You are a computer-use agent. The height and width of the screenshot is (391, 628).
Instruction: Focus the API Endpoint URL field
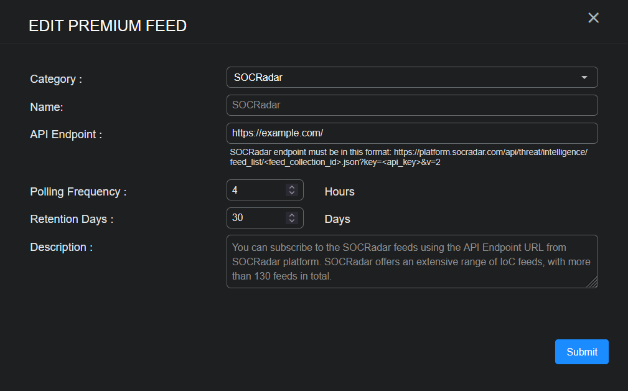411,133
